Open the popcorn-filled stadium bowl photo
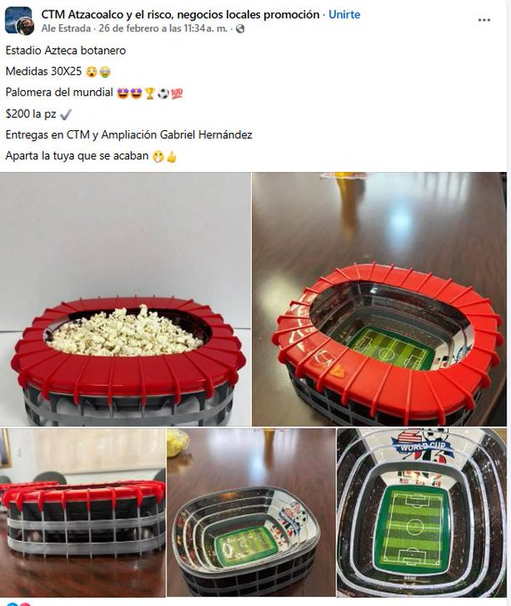This screenshot has width=511, height=606. coord(126,299)
